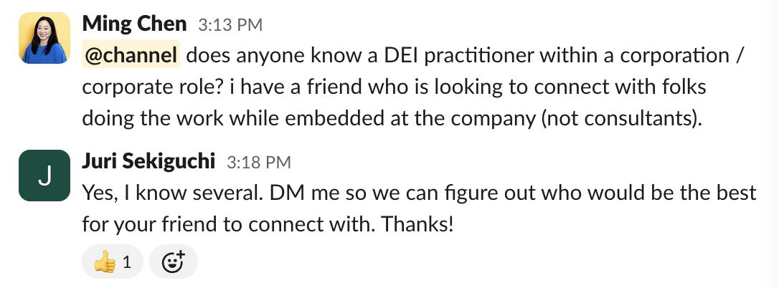
Task: Open the add reaction emoji picker
Action: pyautogui.click(x=173, y=262)
